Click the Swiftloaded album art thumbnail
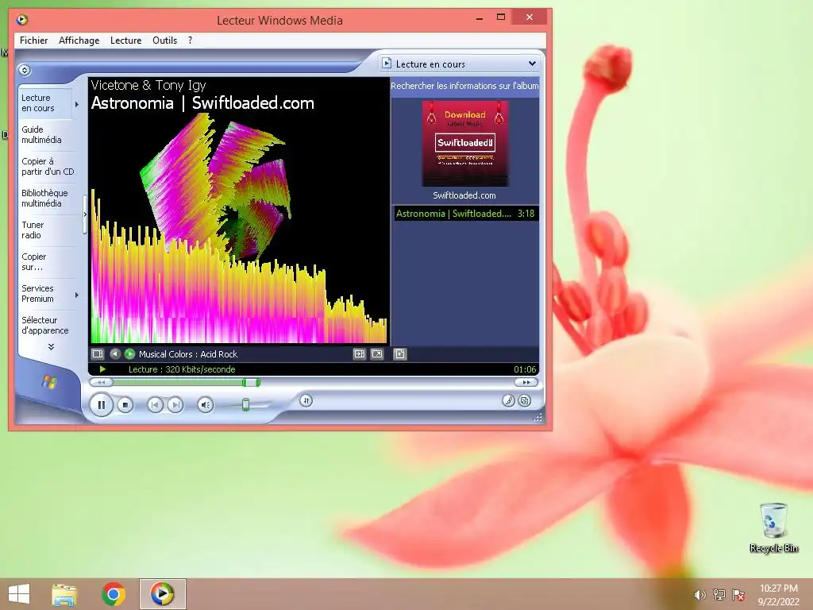 (465, 143)
